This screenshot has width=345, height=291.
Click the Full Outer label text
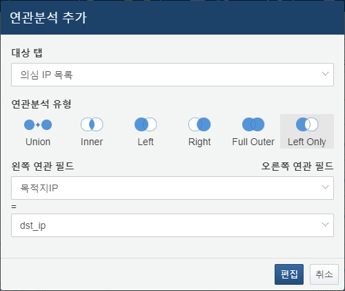pyautogui.click(x=253, y=142)
